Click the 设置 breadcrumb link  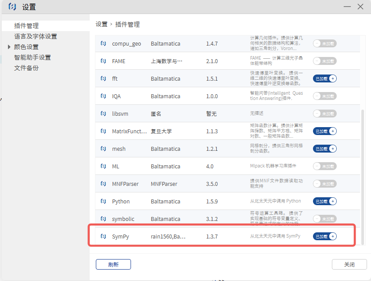(x=102, y=25)
